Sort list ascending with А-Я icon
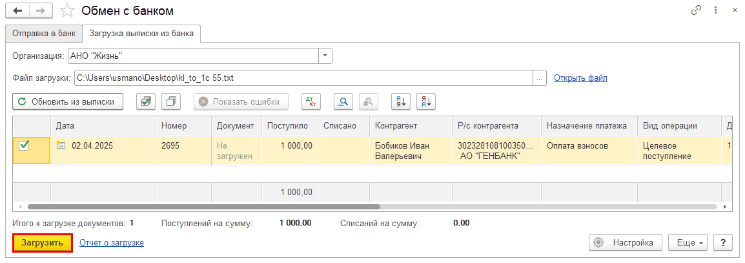Screen dimensions: 745x263 pos(402,101)
